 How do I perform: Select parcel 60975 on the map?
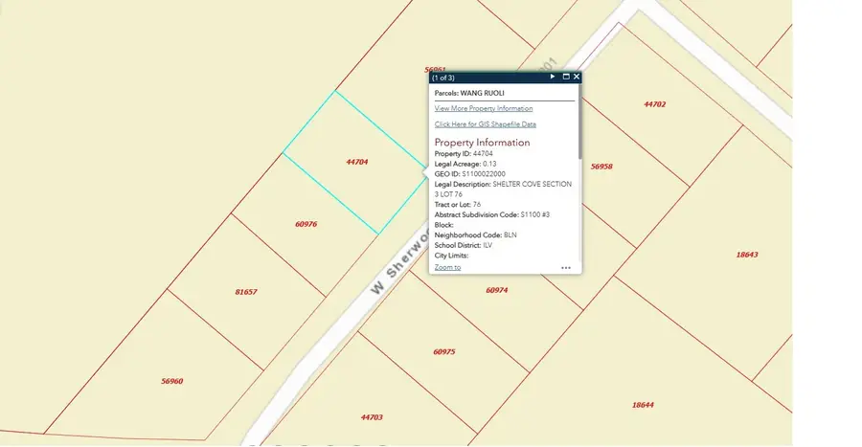pos(443,351)
